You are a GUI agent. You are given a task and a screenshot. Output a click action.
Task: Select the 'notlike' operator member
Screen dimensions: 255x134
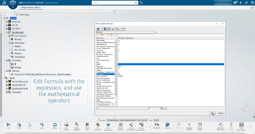(120, 76)
